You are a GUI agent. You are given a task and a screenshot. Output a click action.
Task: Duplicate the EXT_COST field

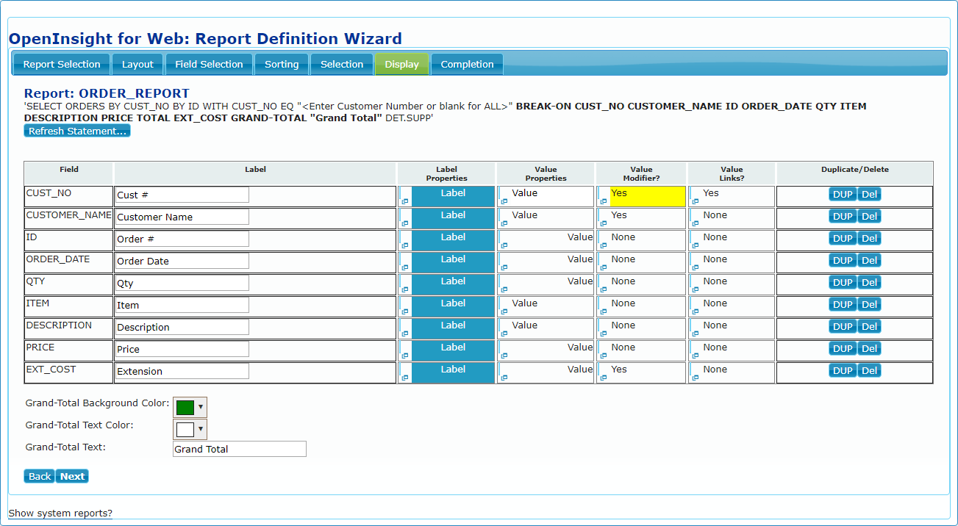tap(843, 371)
